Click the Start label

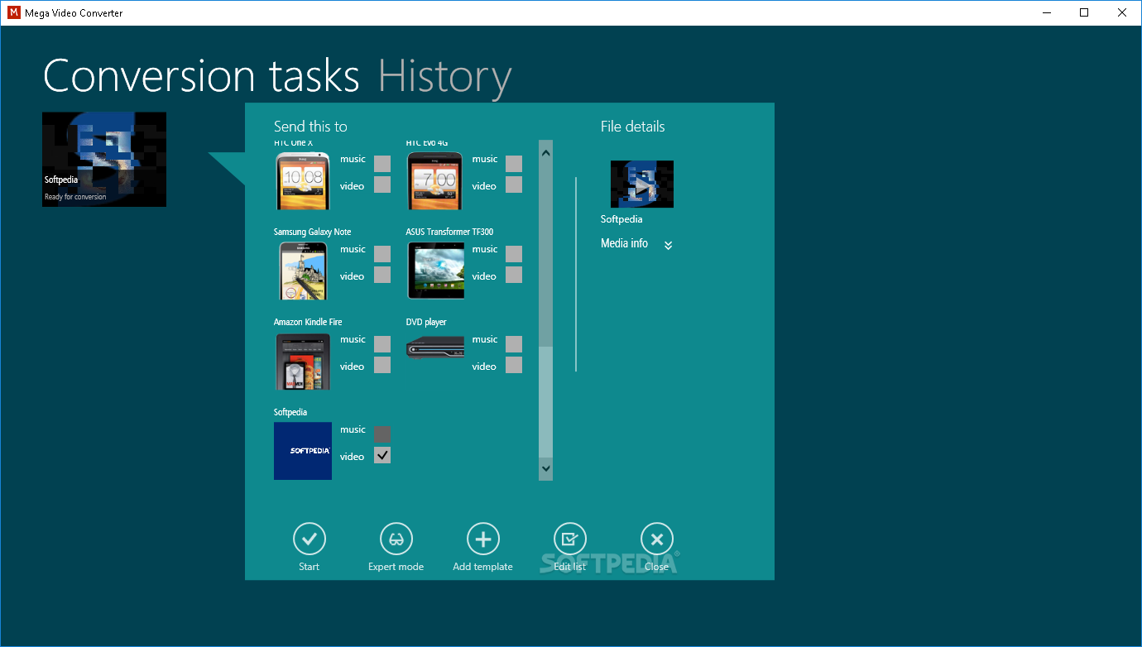coord(309,567)
